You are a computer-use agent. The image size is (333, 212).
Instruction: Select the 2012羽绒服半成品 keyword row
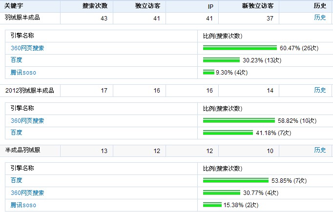(29, 90)
